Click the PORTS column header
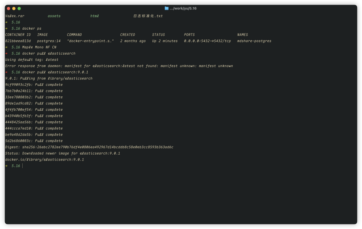362x229 pixels. 189,35
